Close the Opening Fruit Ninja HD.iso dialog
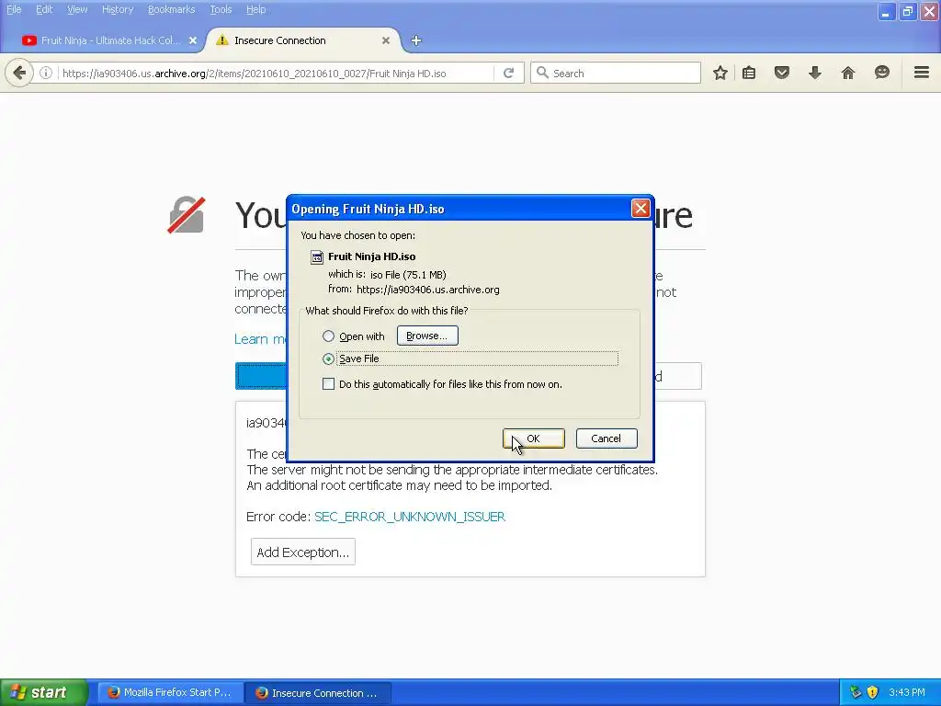 pos(641,209)
